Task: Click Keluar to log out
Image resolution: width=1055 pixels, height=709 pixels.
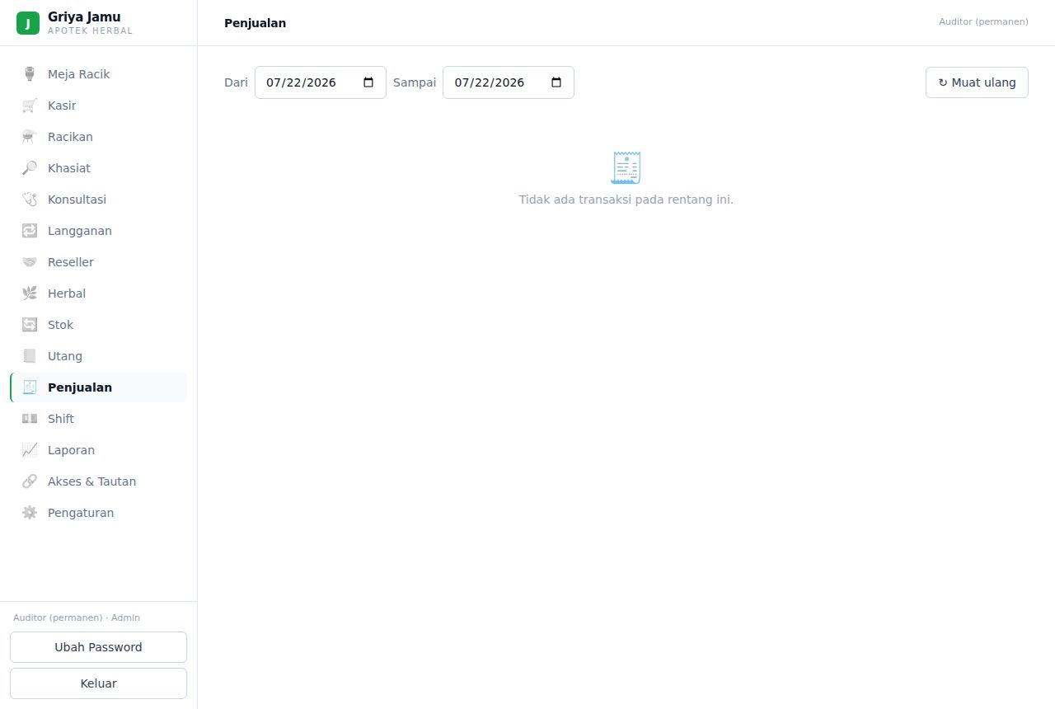Action: 98,683
